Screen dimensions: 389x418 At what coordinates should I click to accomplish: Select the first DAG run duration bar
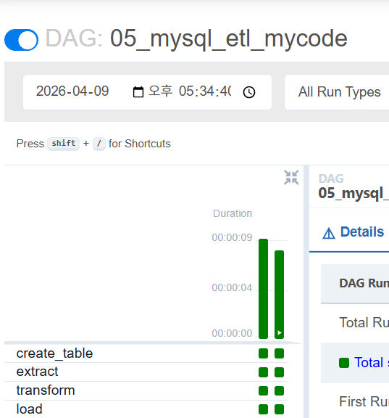(x=263, y=289)
